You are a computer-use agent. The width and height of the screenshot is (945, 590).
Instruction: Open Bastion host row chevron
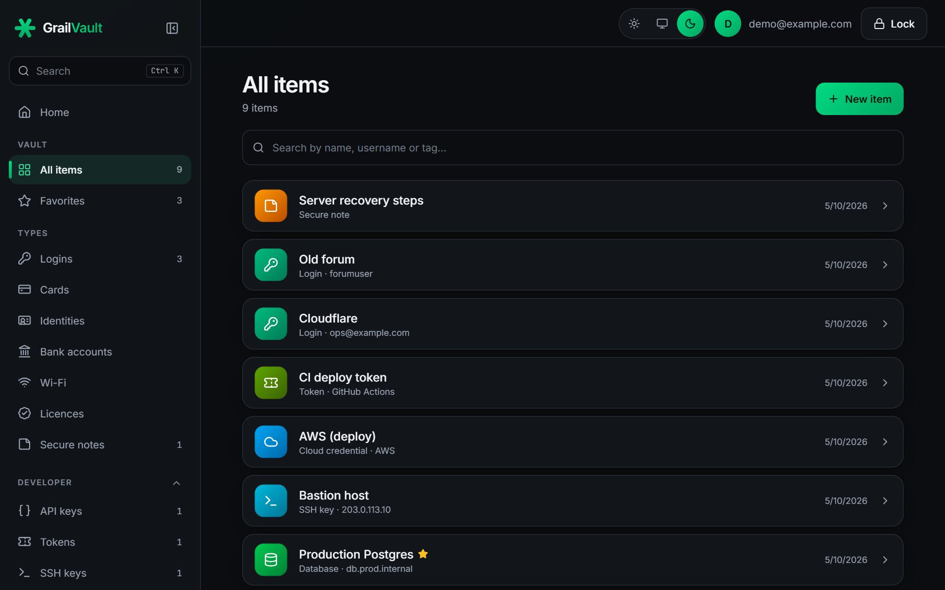click(x=885, y=501)
